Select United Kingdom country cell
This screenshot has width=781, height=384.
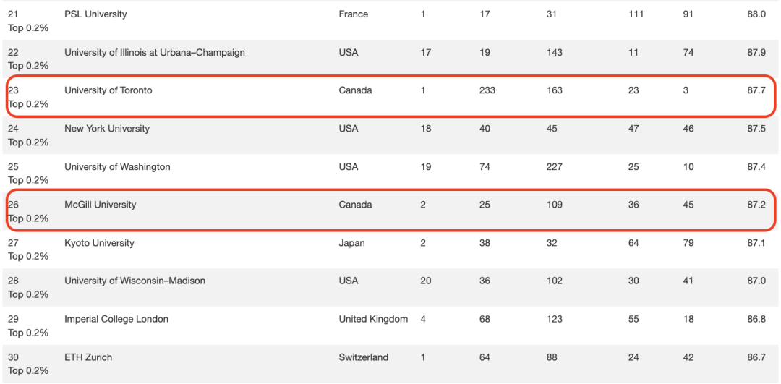coord(373,319)
